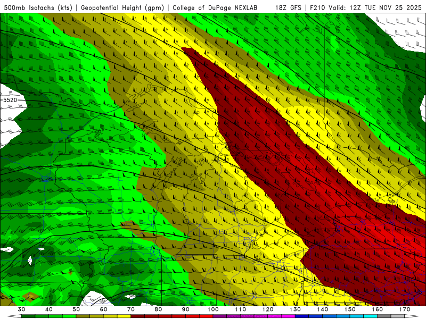Click the 150 value on the color scale
Image resolution: width=426 pixels, height=319 pixels.
coord(350,309)
